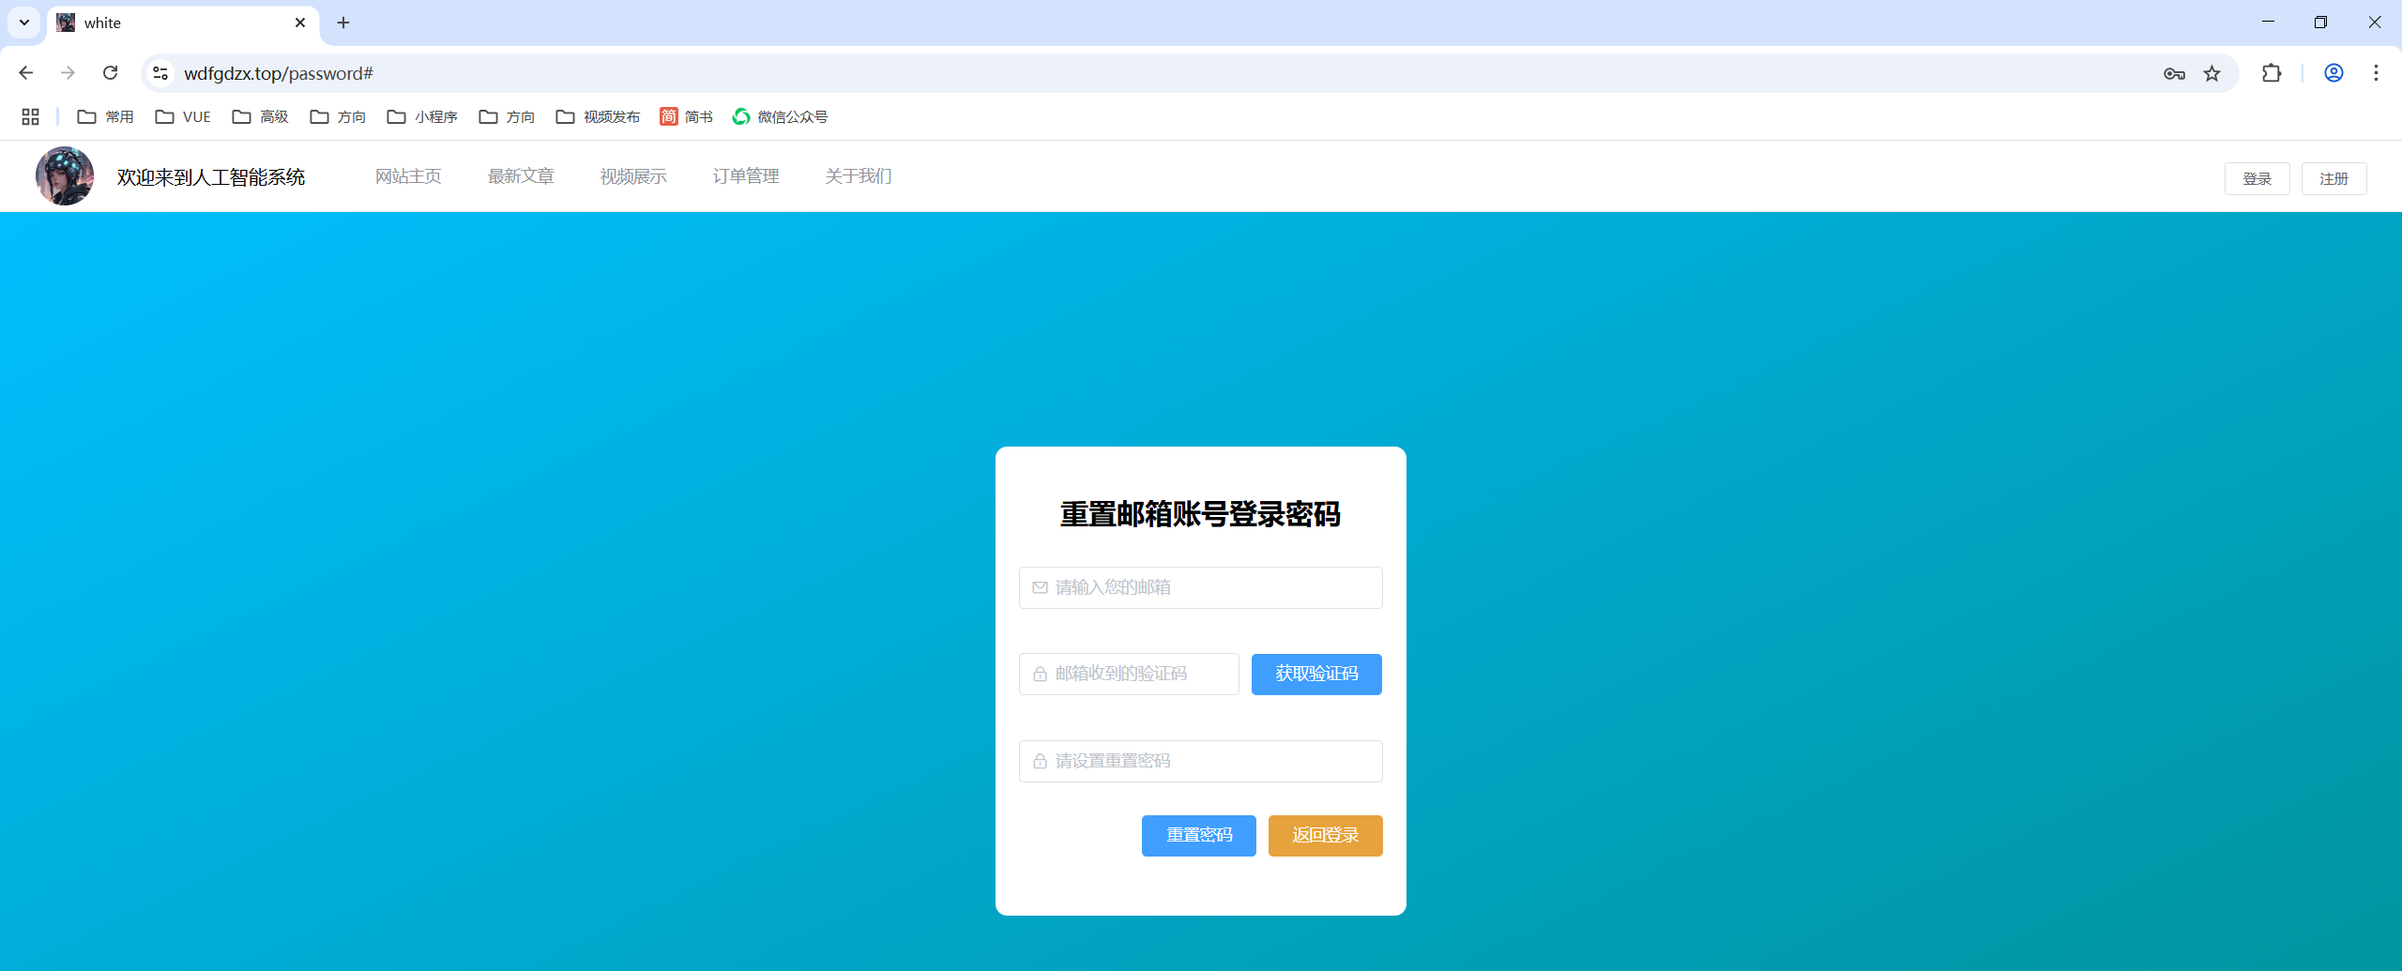The height and width of the screenshot is (971, 2402).
Task: Open site information icon in address bar
Action: [x=160, y=73]
